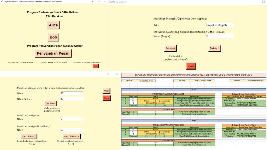Click the red Close button below Help
The width and height of the screenshot is (267, 150).
[x=106, y=98]
